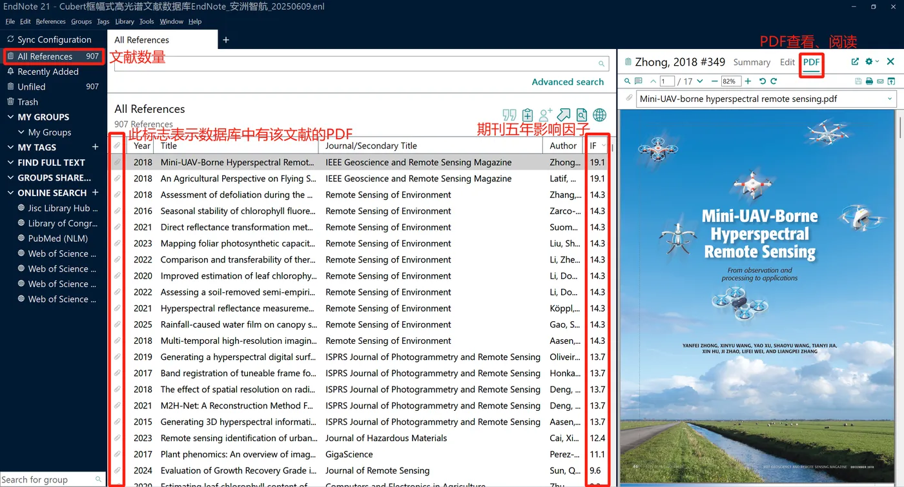
Task: Collapse the GROUPS SHARE... section
Action: (x=10, y=178)
